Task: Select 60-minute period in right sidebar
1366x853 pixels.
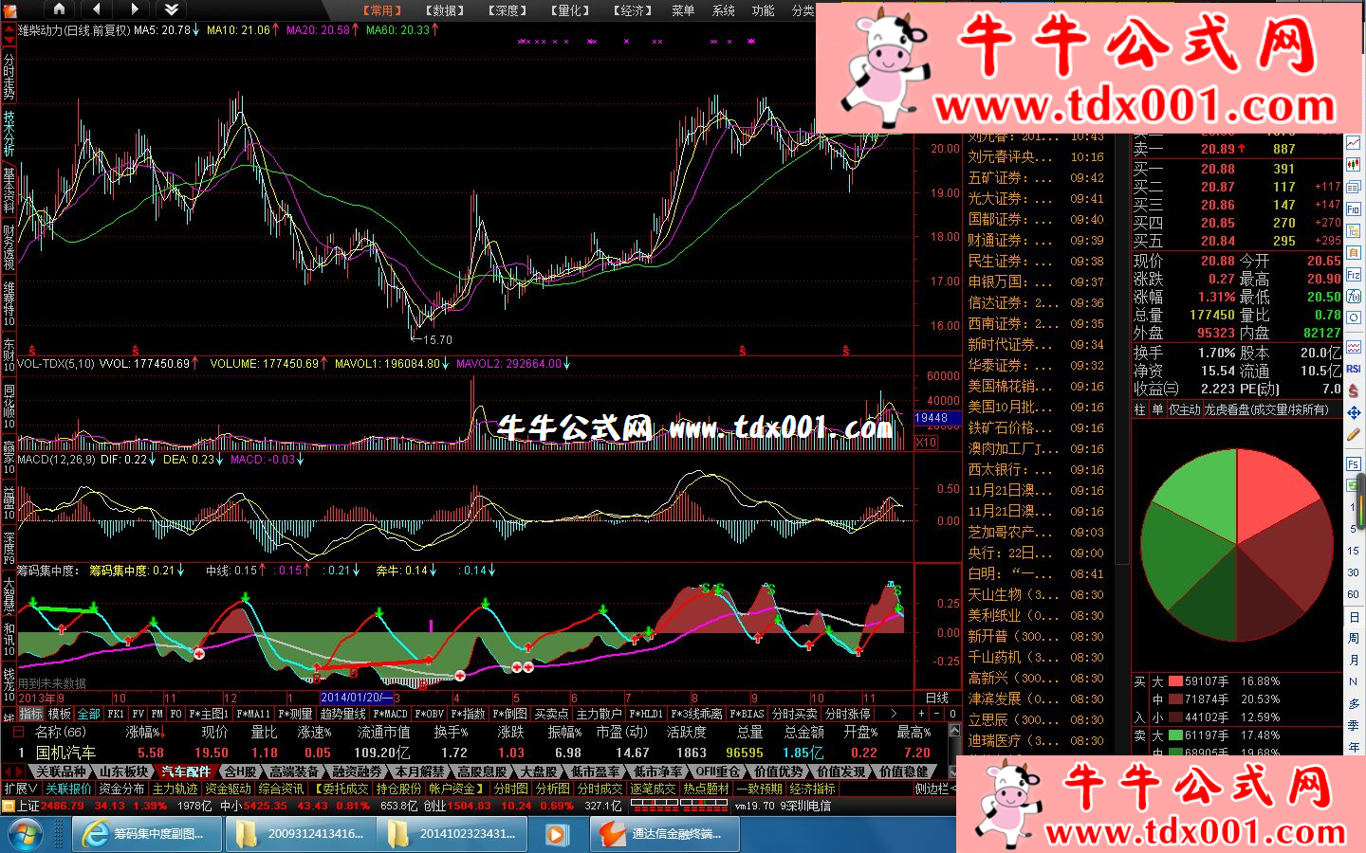Action: click(x=1354, y=594)
